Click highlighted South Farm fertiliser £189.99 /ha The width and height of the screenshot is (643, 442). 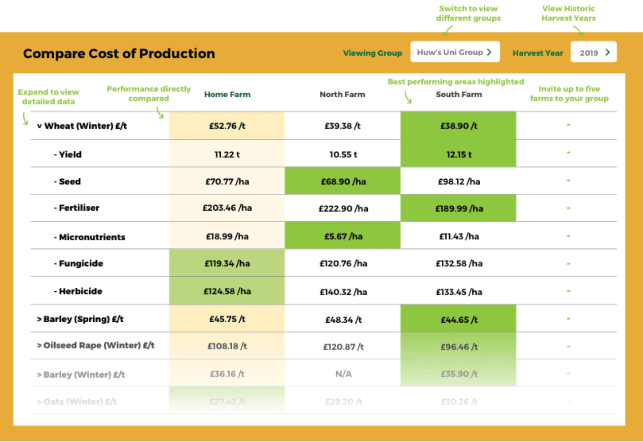(458, 208)
